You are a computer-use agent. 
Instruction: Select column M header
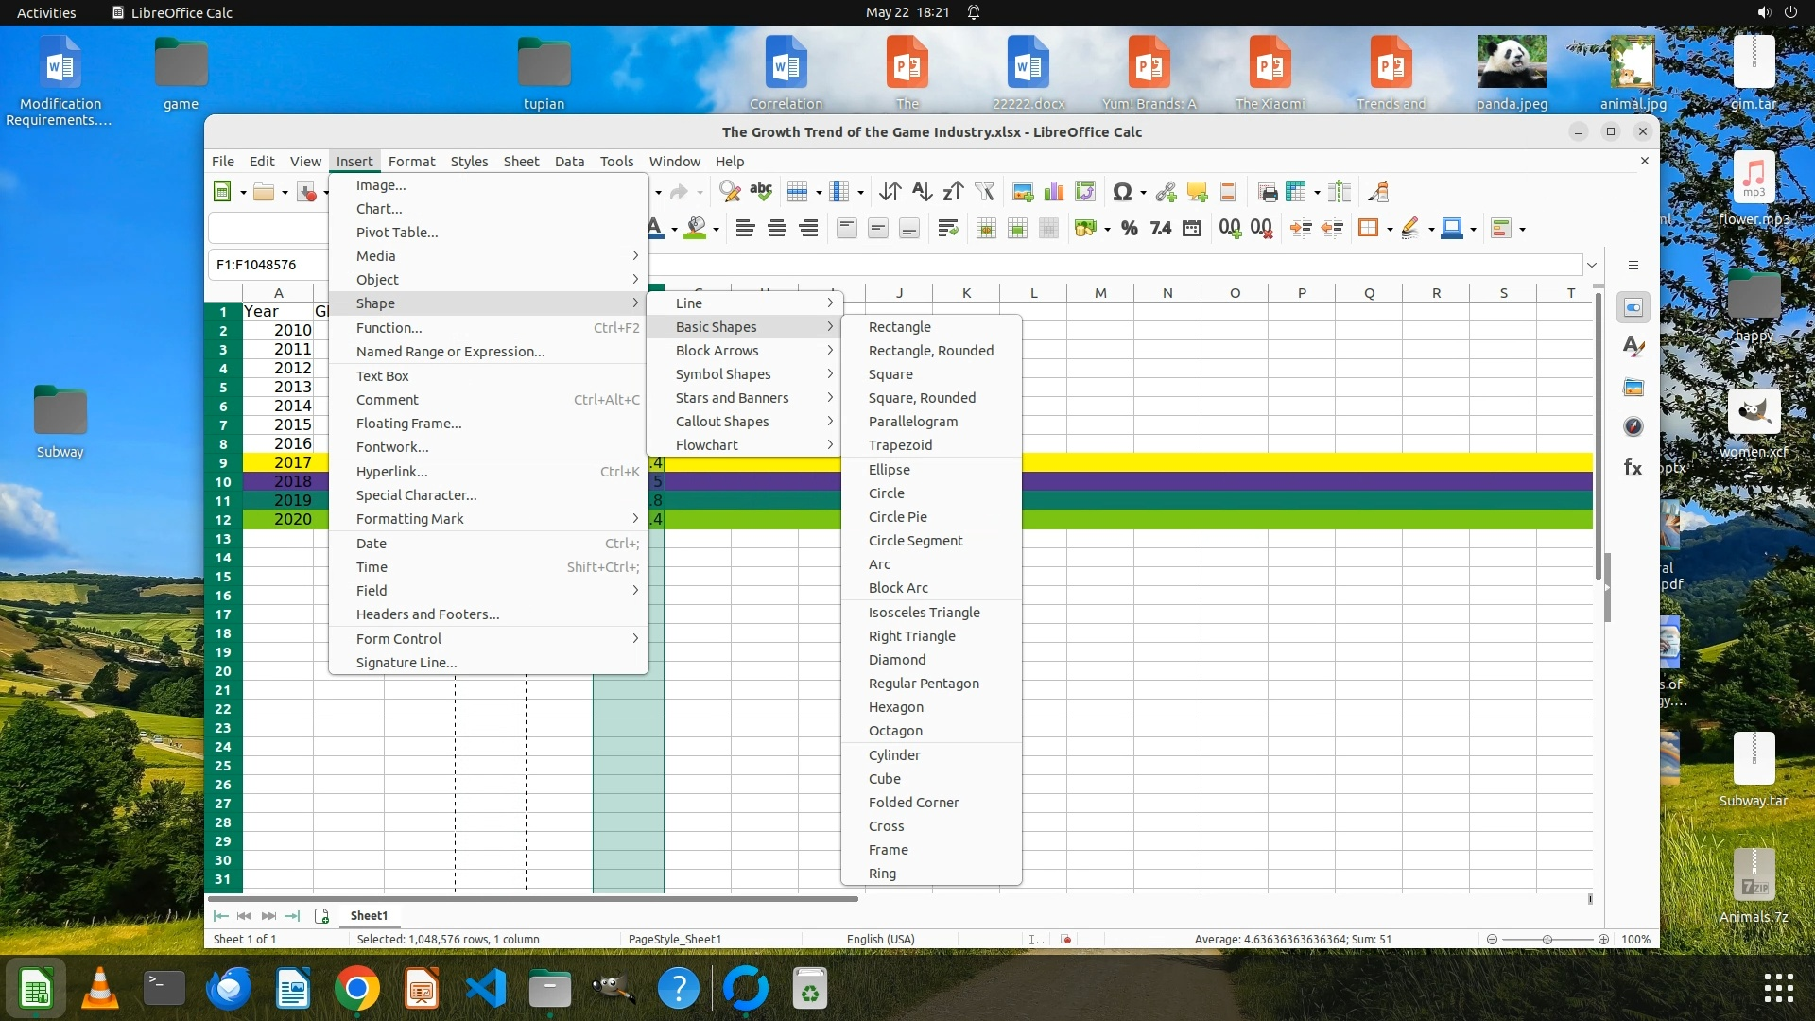pyautogui.click(x=1100, y=293)
